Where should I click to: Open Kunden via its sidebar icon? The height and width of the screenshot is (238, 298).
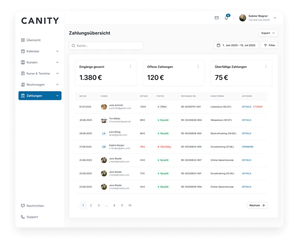pos(22,62)
